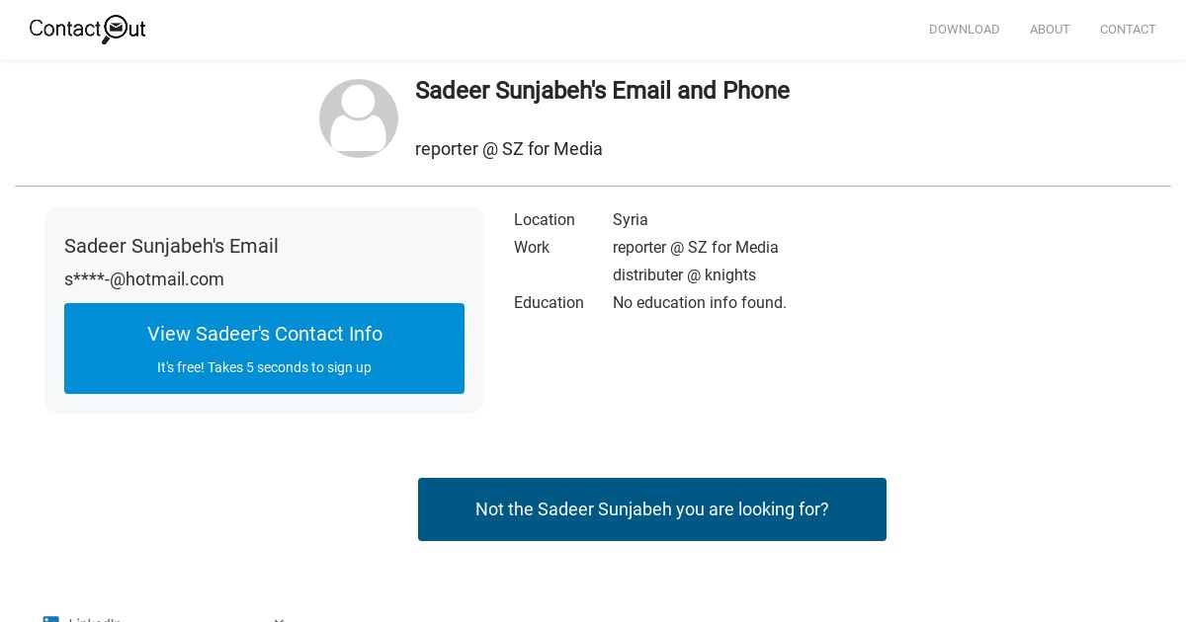Click the ContactOut logo

pos(88,29)
